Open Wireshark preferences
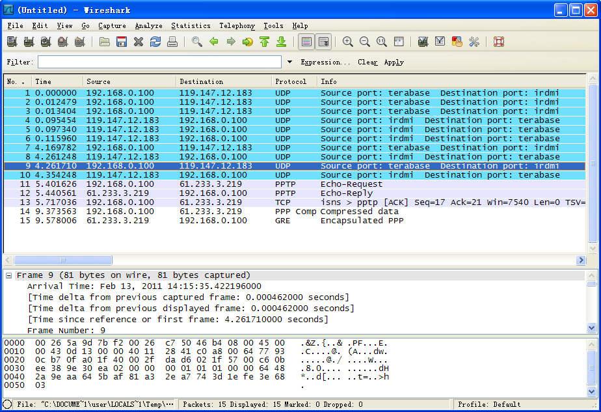The height and width of the screenshot is (412, 601). pyautogui.click(x=474, y=42)
